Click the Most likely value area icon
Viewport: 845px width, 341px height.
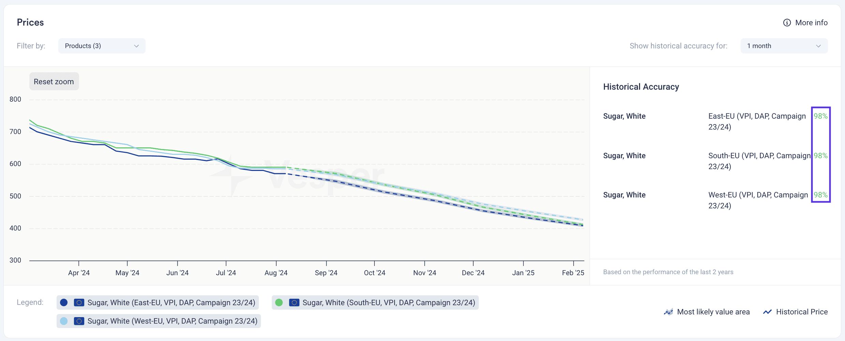[668, 312]
